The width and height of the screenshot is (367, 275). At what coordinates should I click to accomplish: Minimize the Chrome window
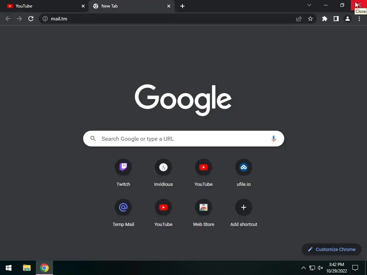pos(325,5)
